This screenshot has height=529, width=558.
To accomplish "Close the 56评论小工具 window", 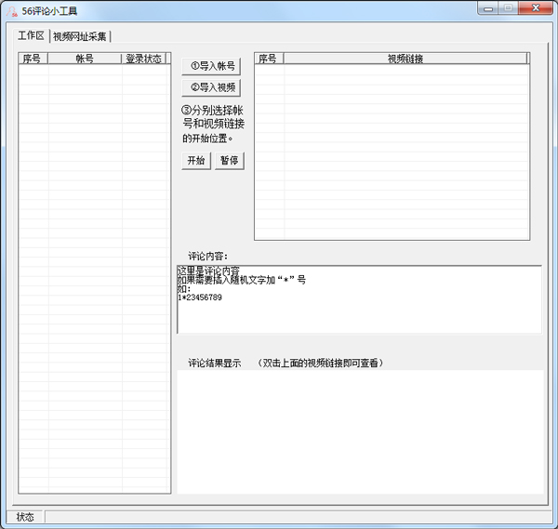I will tap(537, 8).
